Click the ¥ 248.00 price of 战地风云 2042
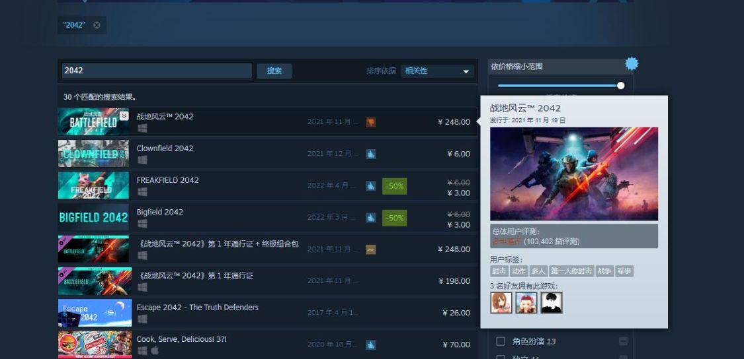This screenshot has width=744, height=359. [454, 122]
